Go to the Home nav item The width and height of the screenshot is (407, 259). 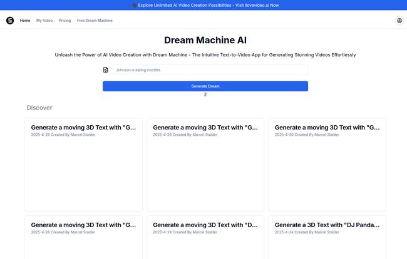(25, 21)
